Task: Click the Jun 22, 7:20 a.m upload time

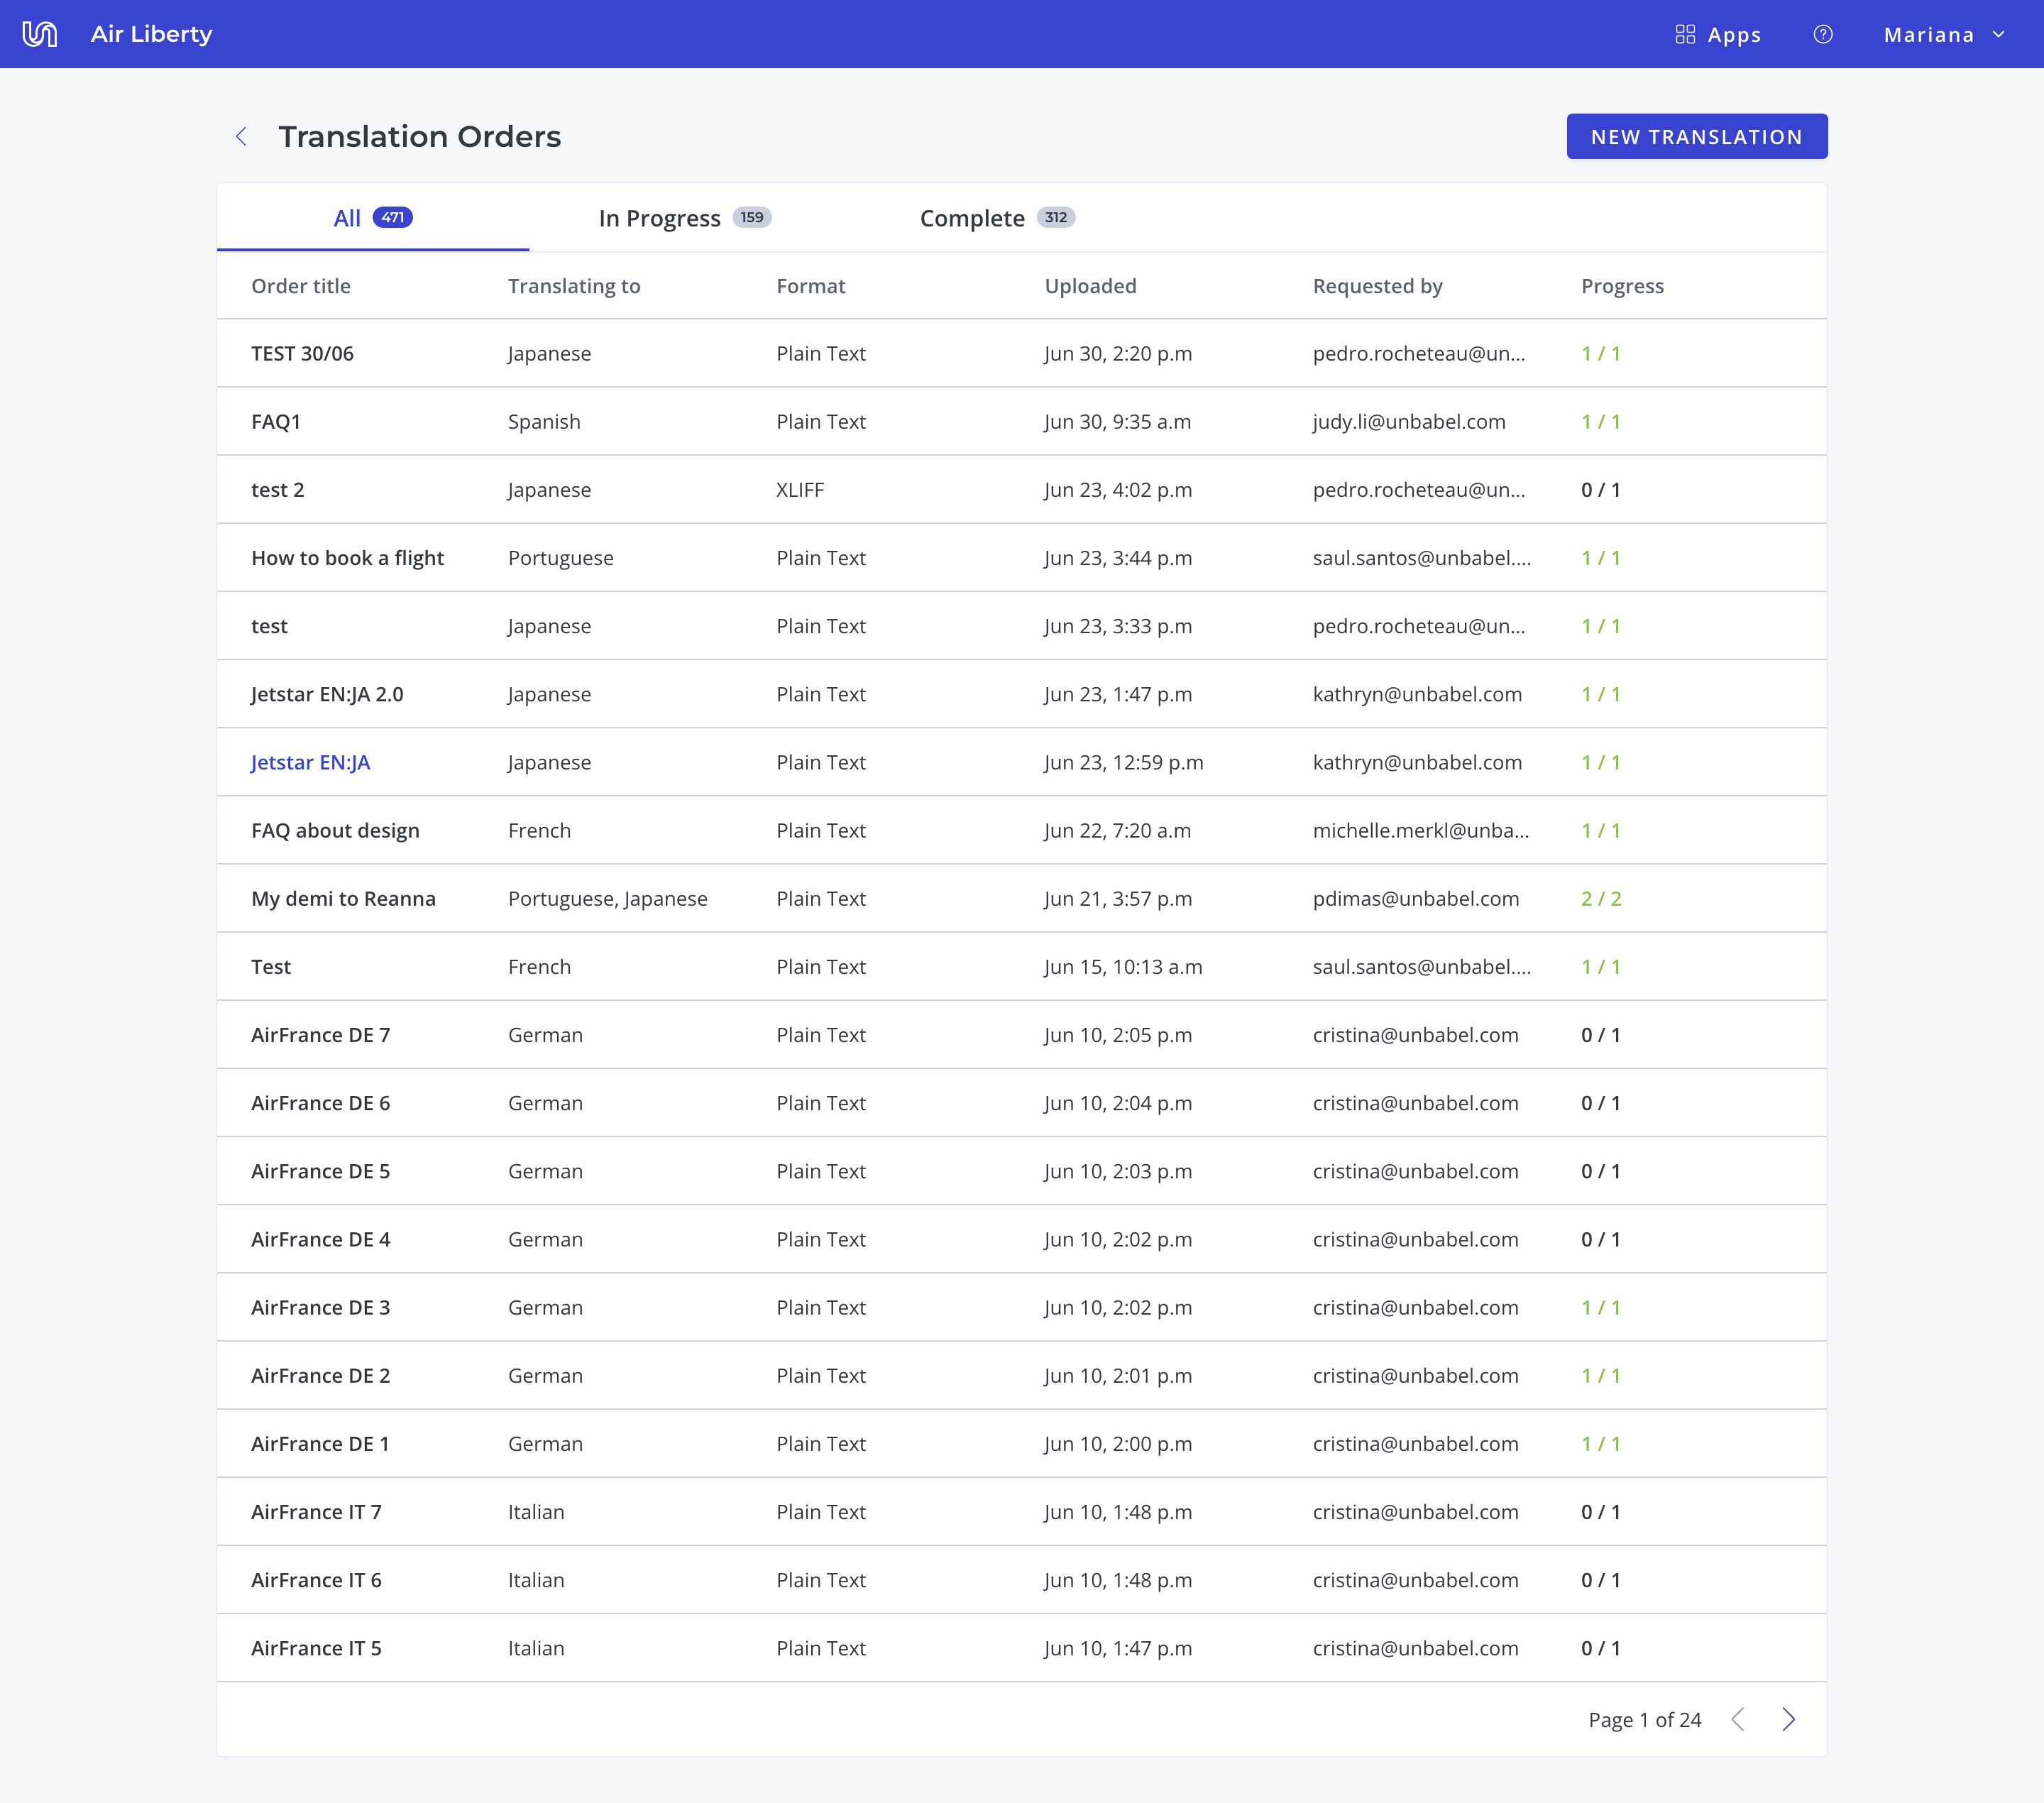Action: coord(1117,830)
